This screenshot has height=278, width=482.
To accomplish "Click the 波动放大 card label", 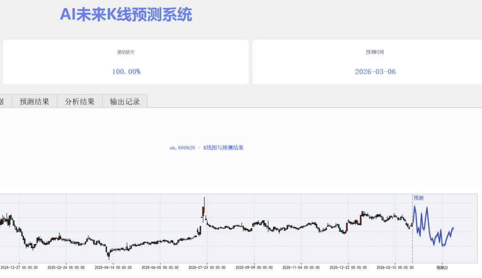I will point(126,52).
